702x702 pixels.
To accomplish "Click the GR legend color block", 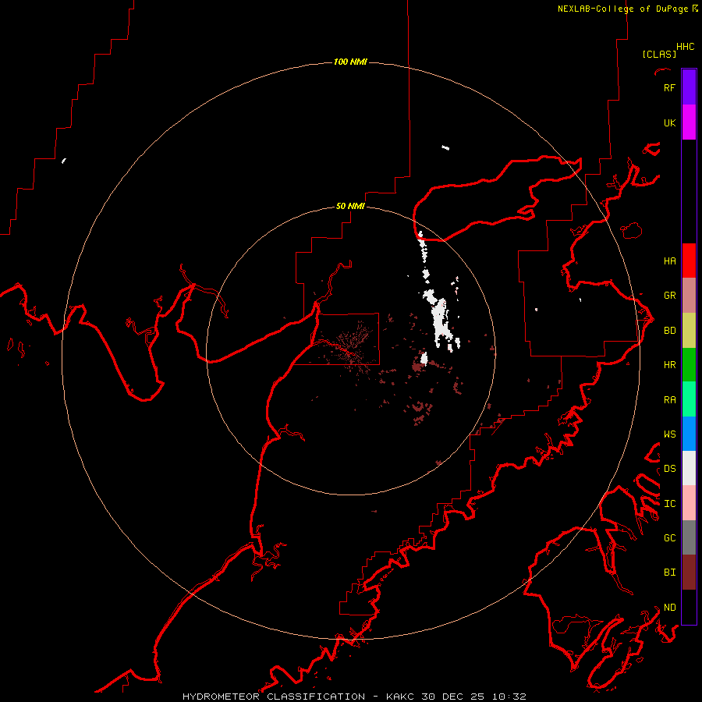I will tap(689, 296).
